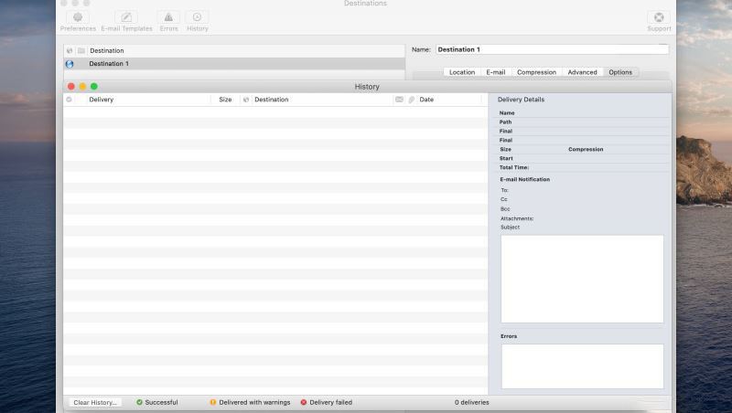
Task: Open History from the Destinations toolbar
Action: pos(197,21)
